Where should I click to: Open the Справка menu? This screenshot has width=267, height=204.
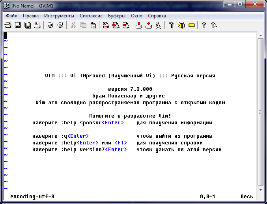157,16
